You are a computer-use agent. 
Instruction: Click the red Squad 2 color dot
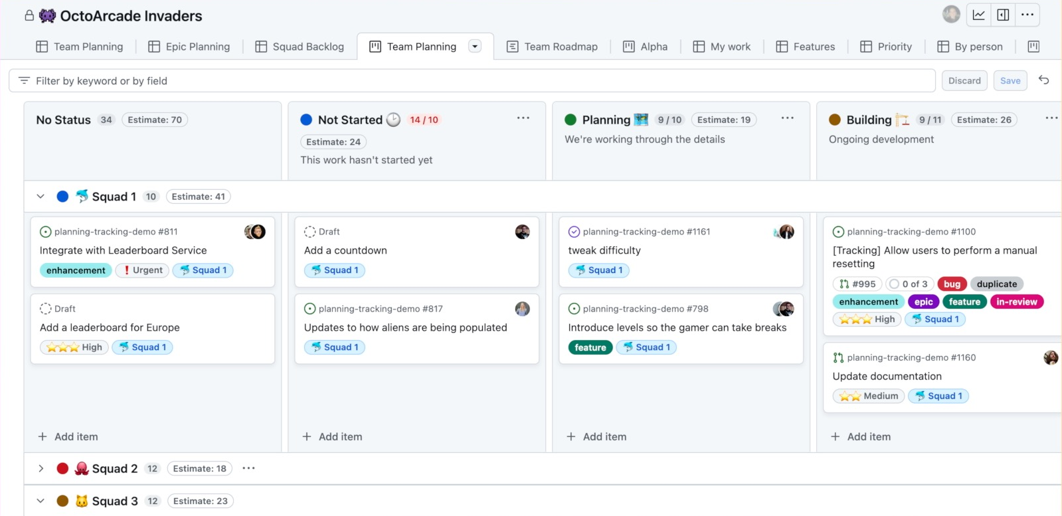click(62, 468)
